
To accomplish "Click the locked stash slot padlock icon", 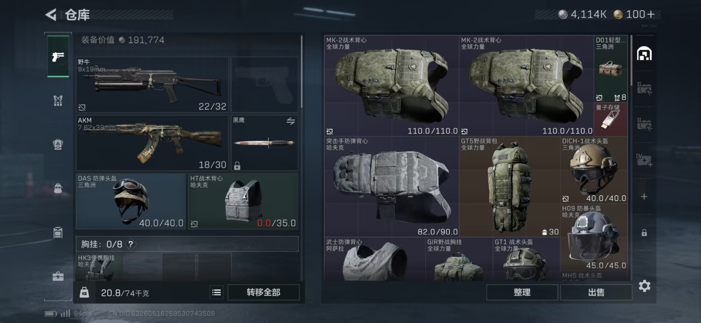I will 644,232.
